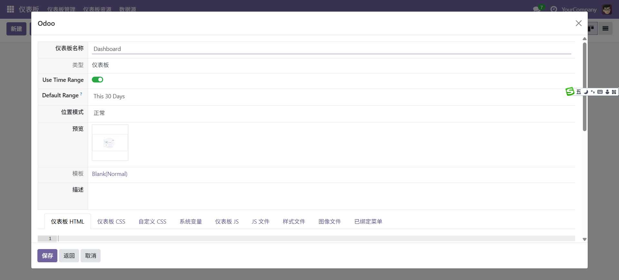Click the 保存 button
Viewport: 619px width, 280px height.
(x=47, y=256)
